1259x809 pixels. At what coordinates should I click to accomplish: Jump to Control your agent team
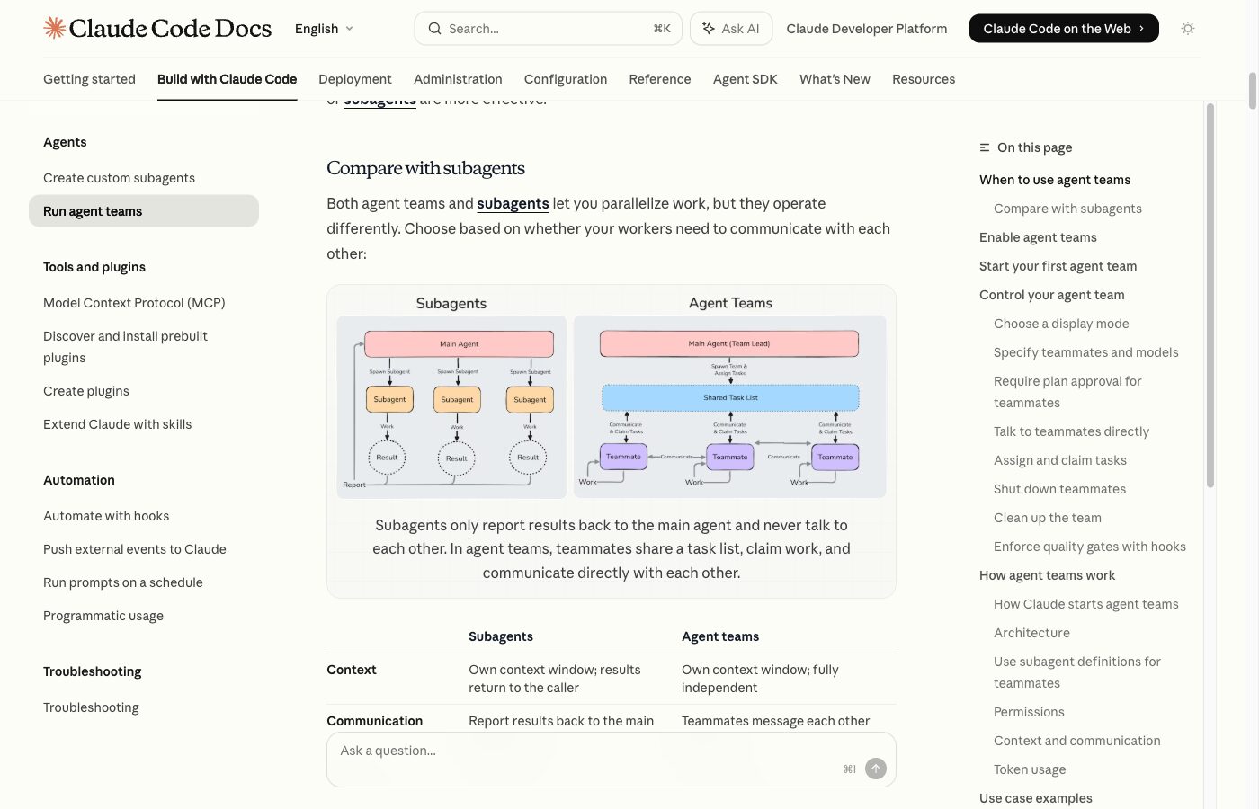(1051, 295)
